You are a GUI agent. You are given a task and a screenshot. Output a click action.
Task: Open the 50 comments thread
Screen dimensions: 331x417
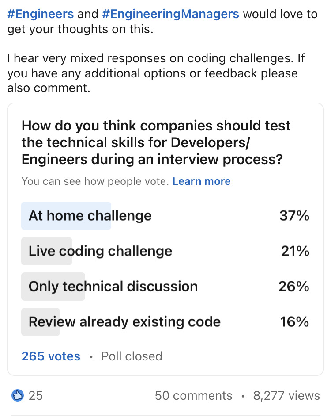tap(193, 395)
